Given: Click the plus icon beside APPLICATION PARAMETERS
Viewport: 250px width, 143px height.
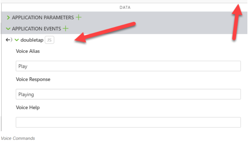Looking at the screenshot, I should coord(79,17).
